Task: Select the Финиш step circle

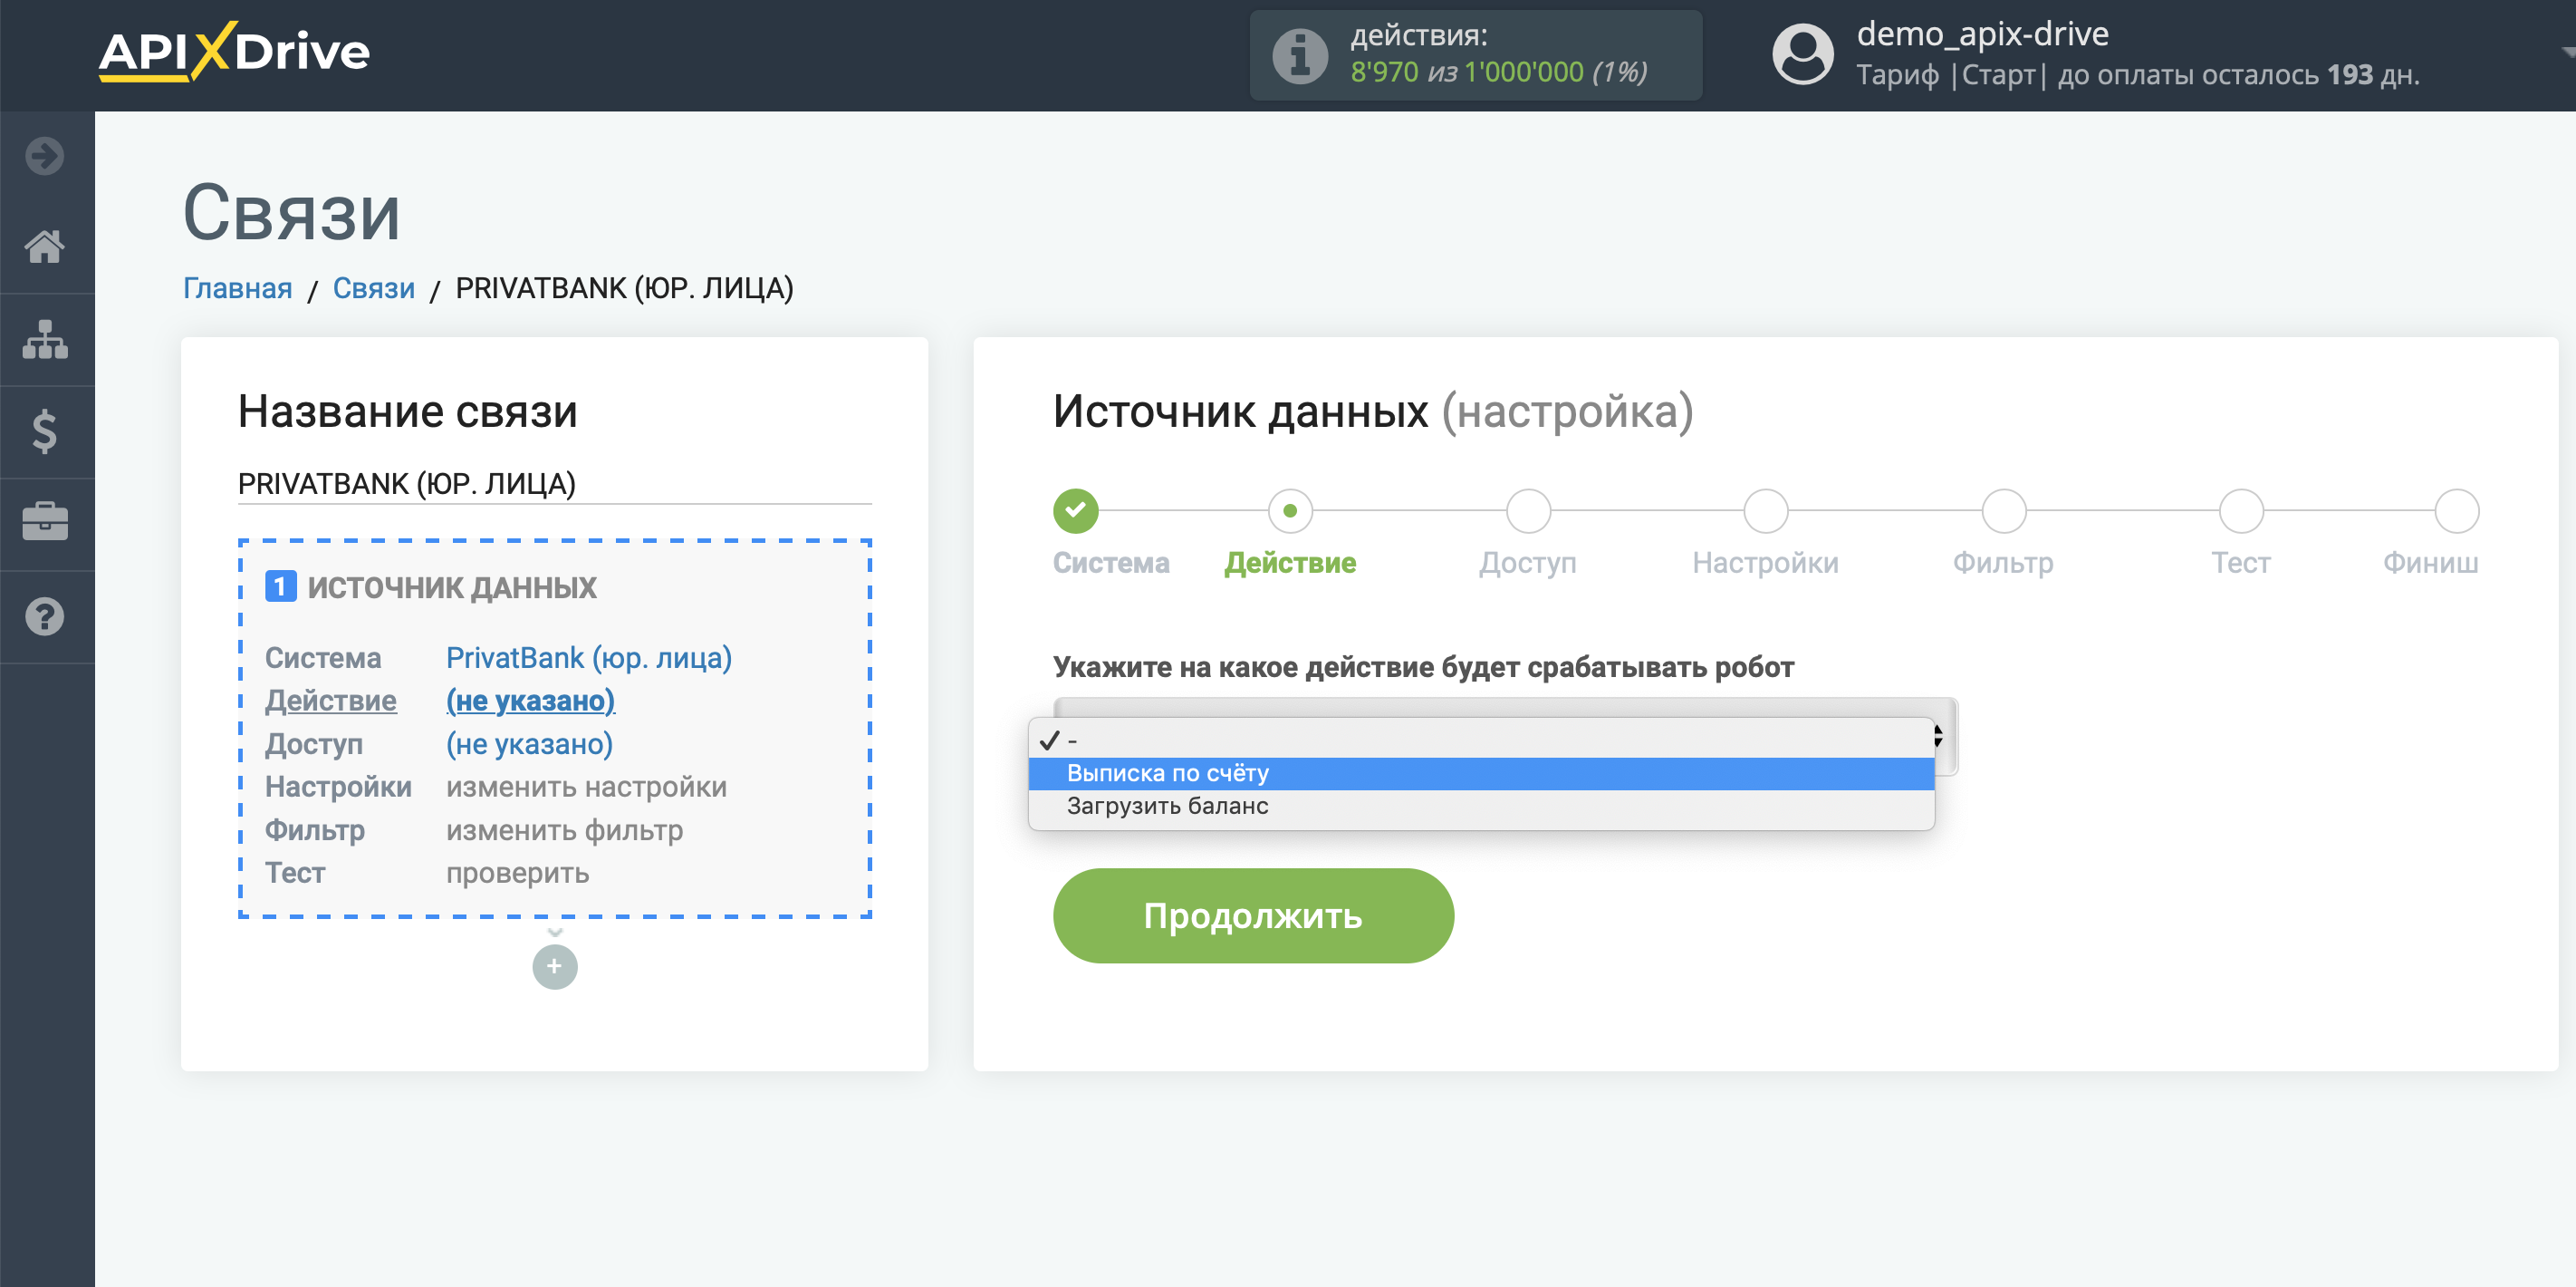Action: 2456,510
